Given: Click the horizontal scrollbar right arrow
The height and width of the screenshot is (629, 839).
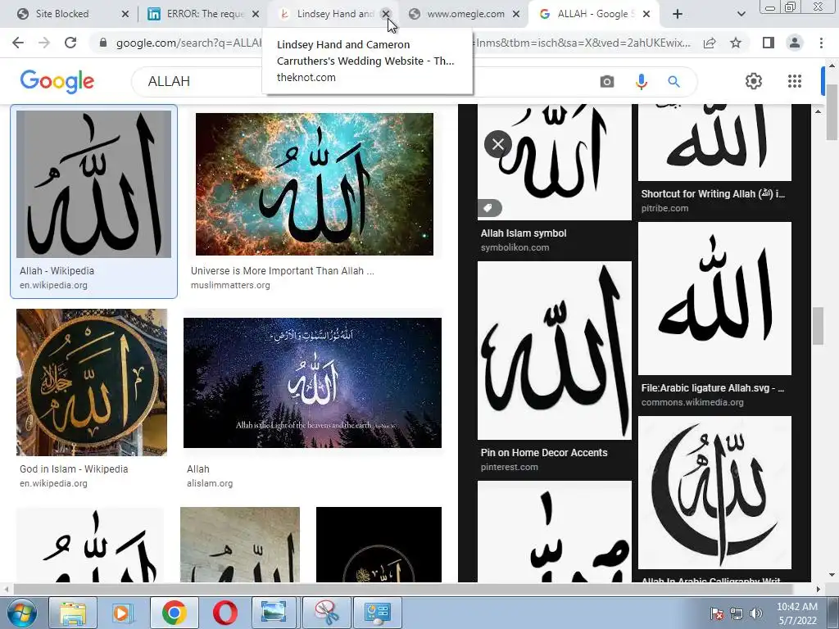Looking at the screenshot, I should [818, 589].
